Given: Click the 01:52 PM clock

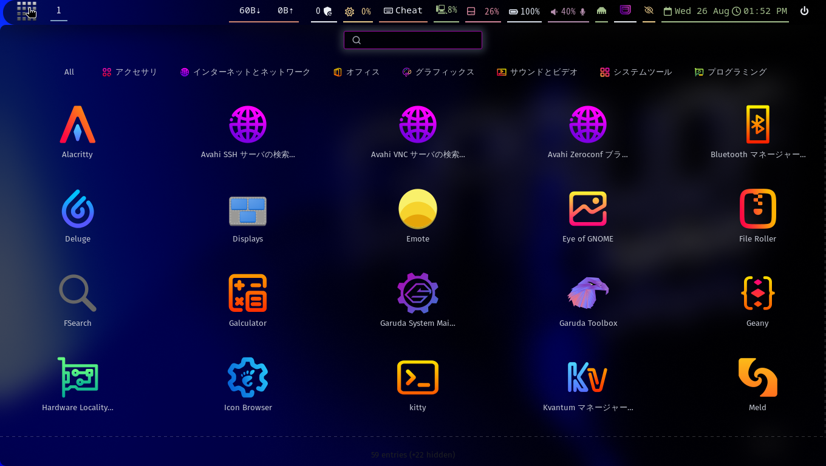Looking at the screenshot, I should 760,11.
